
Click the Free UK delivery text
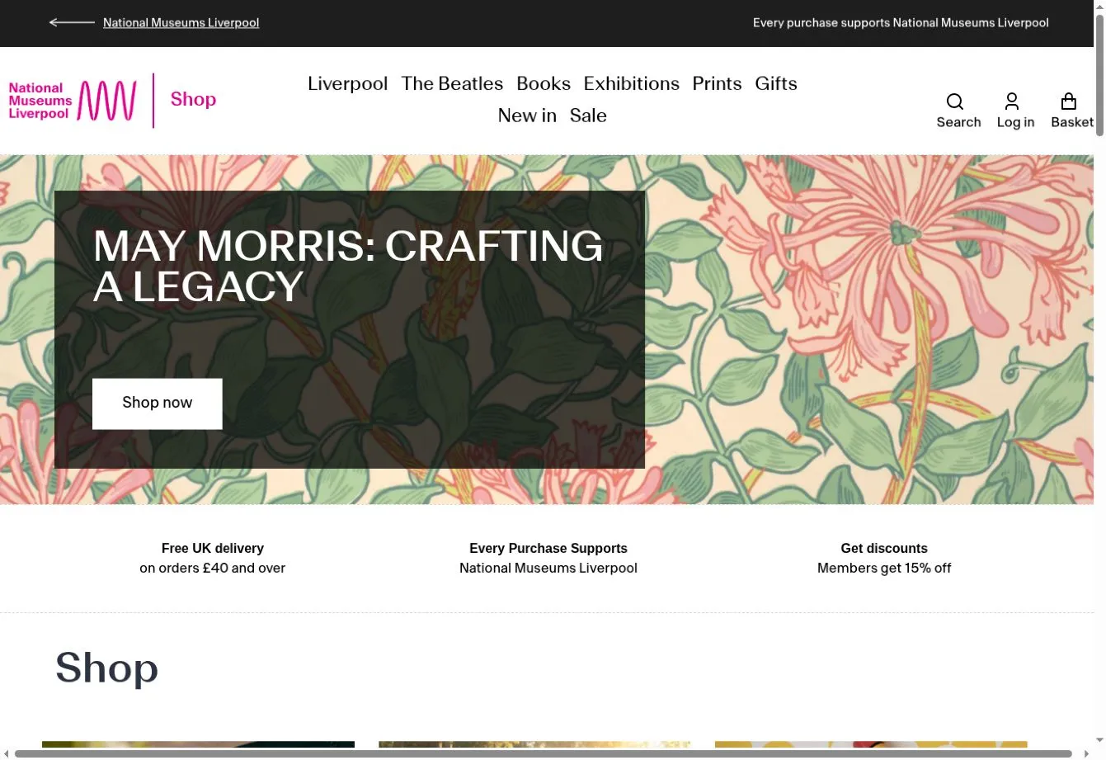tap(213, 548)
